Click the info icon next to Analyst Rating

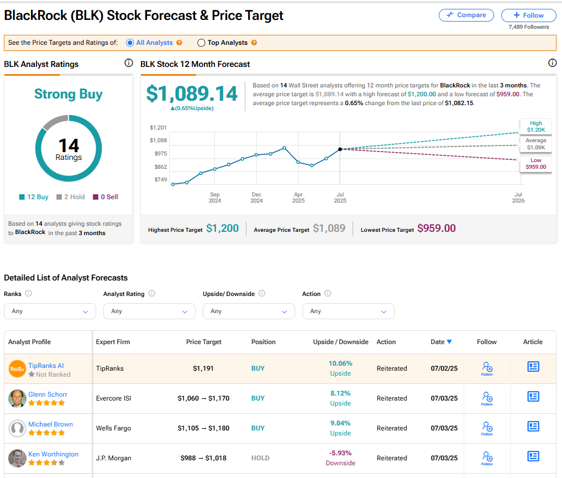point(151,294)
